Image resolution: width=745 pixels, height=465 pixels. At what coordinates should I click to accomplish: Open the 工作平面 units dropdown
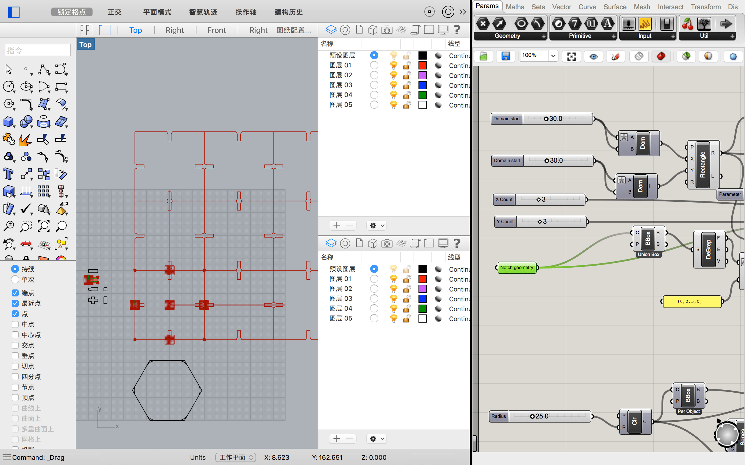point(236,457)
